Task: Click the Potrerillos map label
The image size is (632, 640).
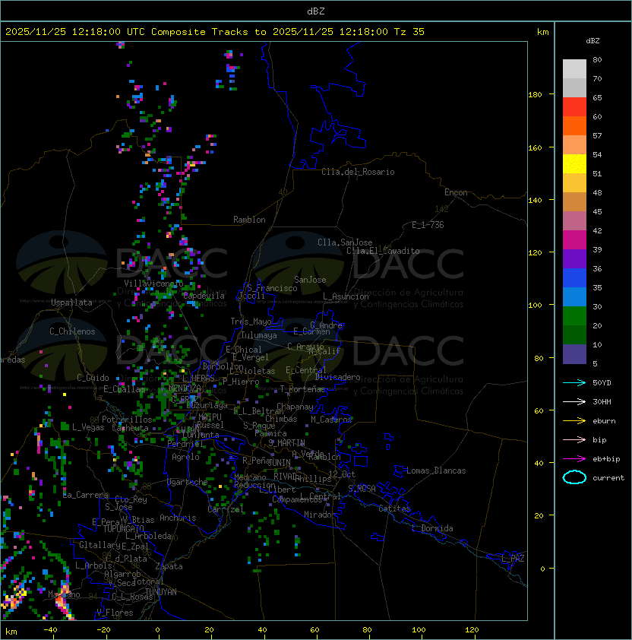Action: [127, 420]
